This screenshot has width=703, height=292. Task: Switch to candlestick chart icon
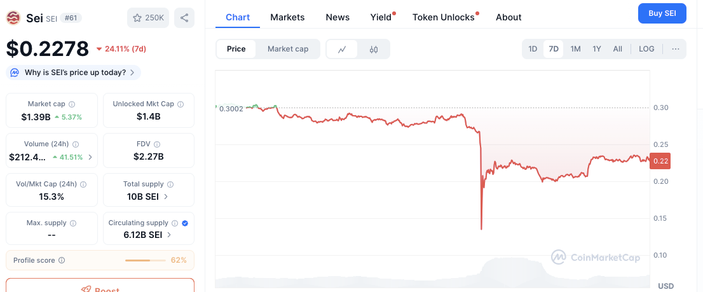tap(374, 49)
